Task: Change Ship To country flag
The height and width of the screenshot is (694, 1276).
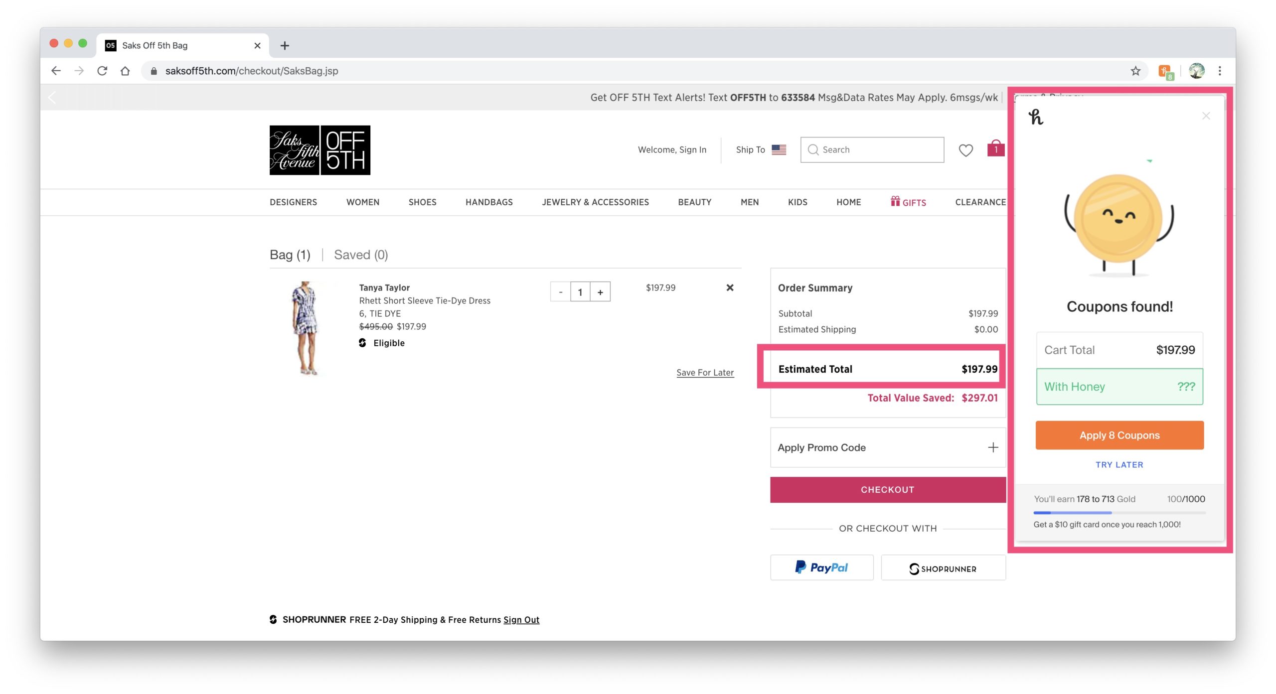Action: (x=779, y=149)
